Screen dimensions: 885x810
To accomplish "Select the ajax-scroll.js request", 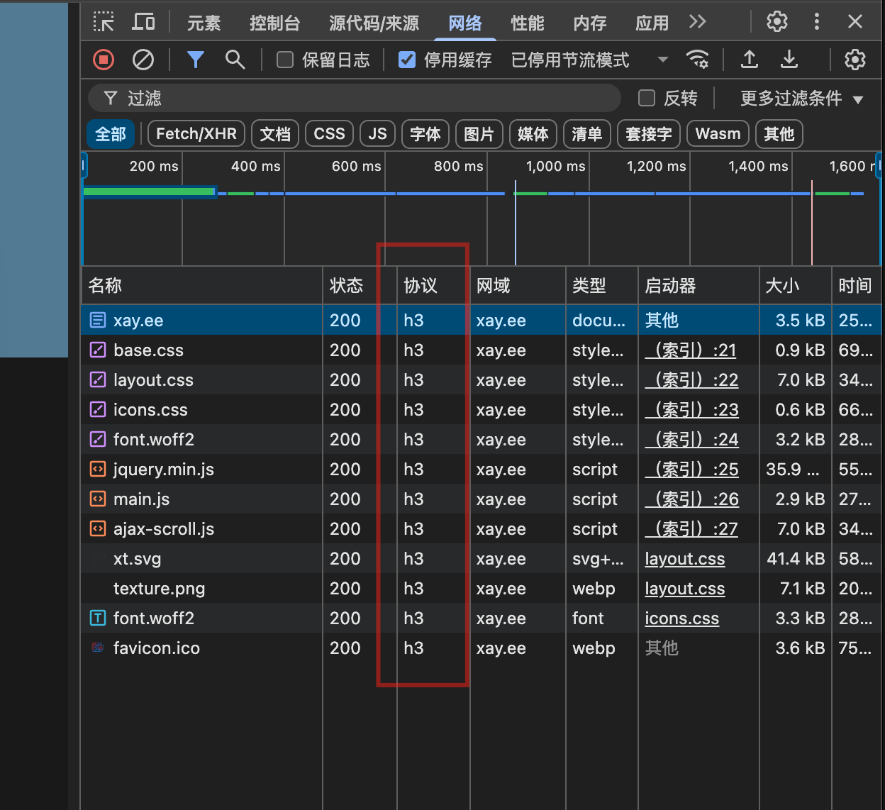I will coord(482,529).
